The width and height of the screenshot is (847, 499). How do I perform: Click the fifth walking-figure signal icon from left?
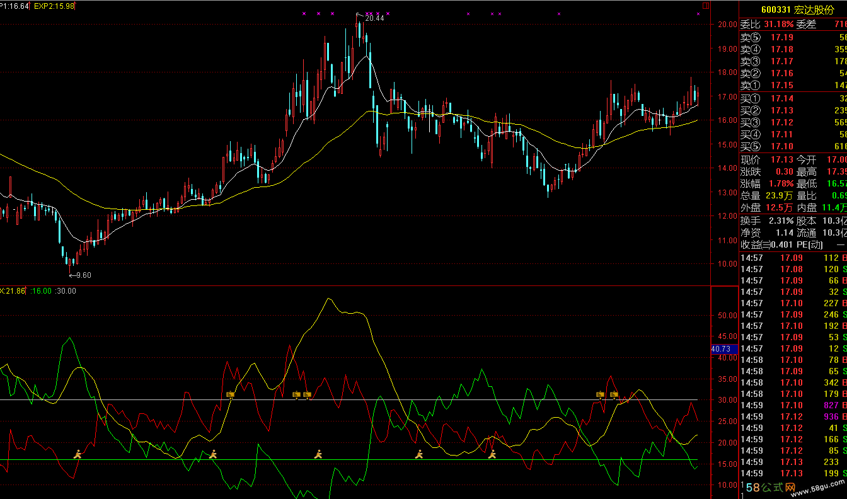click(x=492, y=454)
